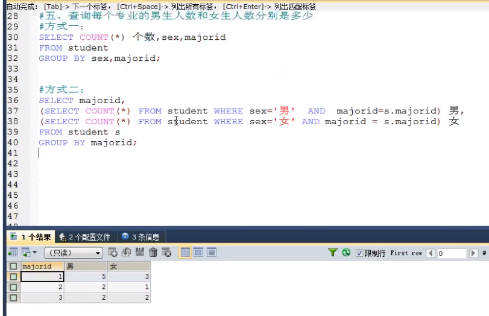The height and width of the screenshot is (316, 489).
Task: Click line number 30 in the gutter
Action: (x=13, y=37)
